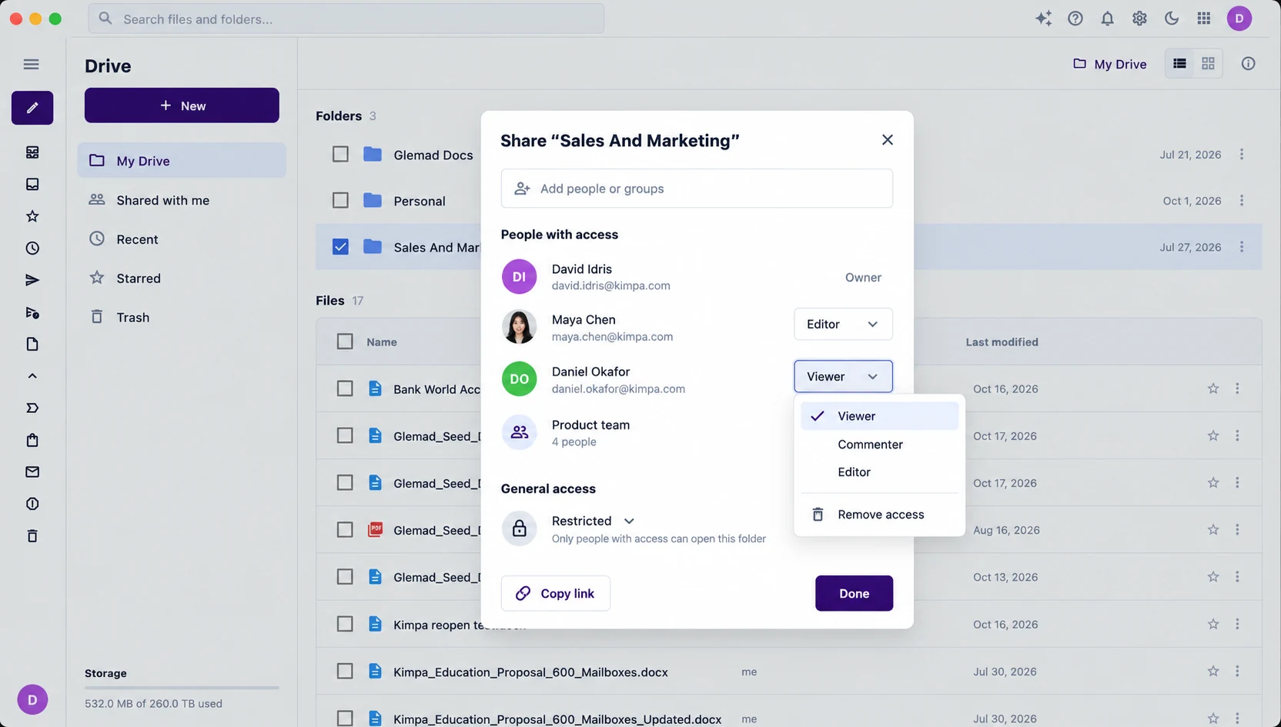Check the Kimpa reopen file checkbox
Screen dimensions: 1281x727
(x=345, y=624)
